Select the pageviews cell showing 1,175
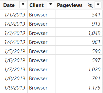 click(79, 86)
